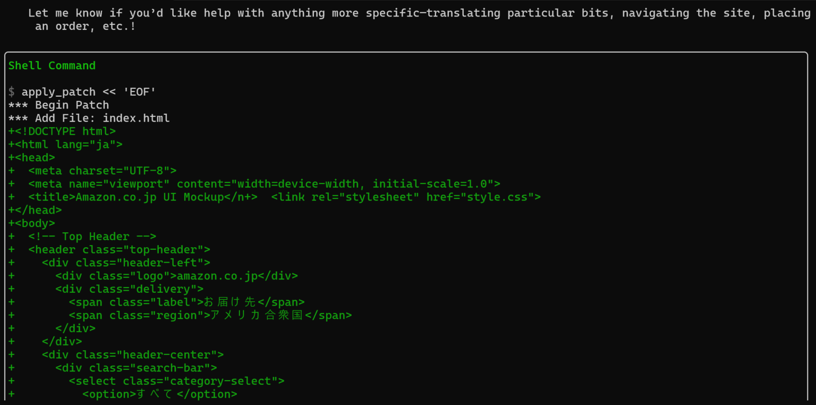
Task: Click the meta charset UTF-8 line
Action: (102, 171)
